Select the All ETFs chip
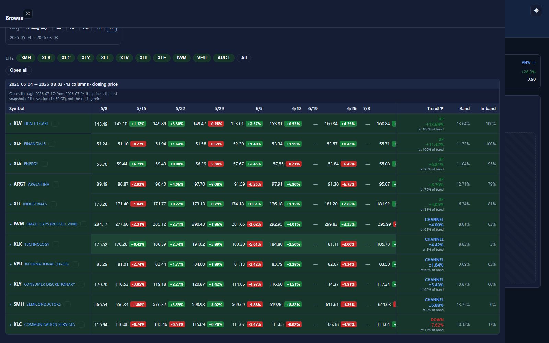Screen dimensions: 549x343 click(244, 58)
